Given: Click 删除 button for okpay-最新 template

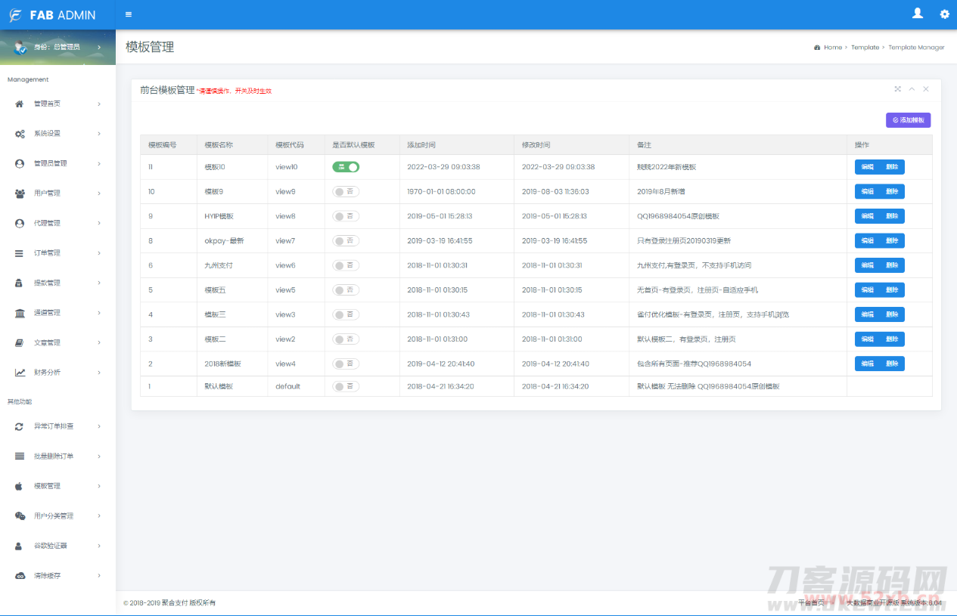Looking at the screenshot, I should (x=892, y=241).
